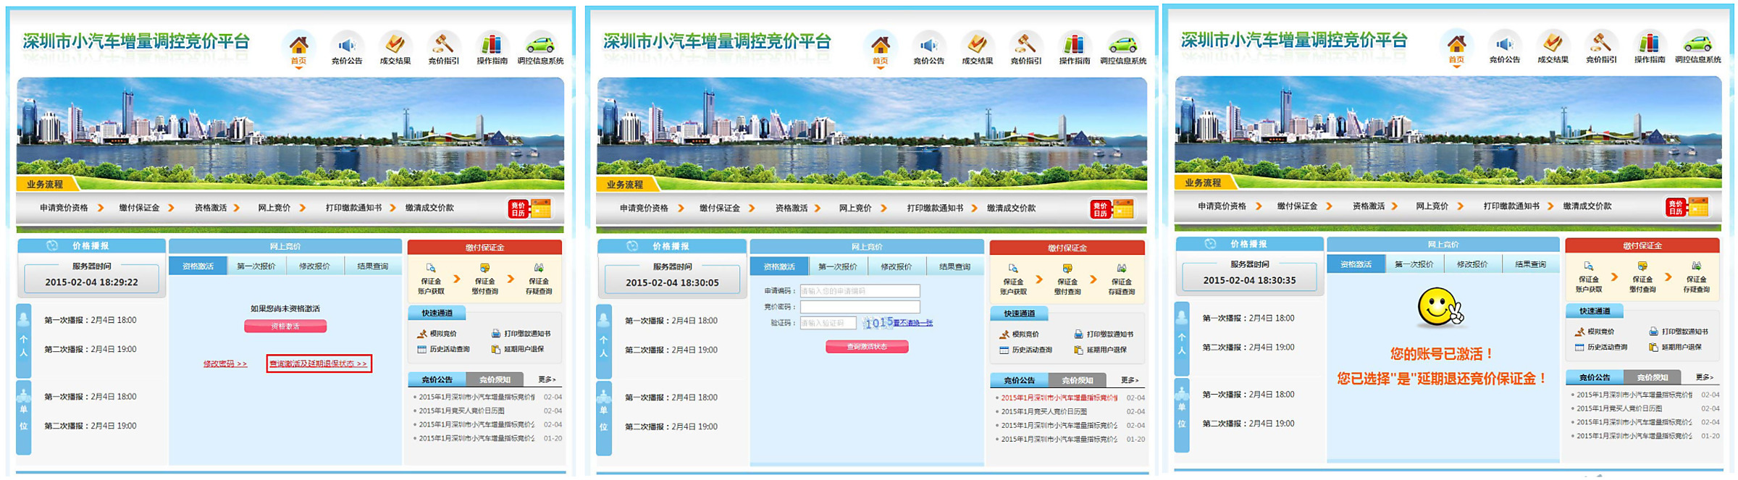The image size is (1738, 480).
Task: Open 首页 home icon on 18:30:35 page
Action: [x=1456, y=43]
